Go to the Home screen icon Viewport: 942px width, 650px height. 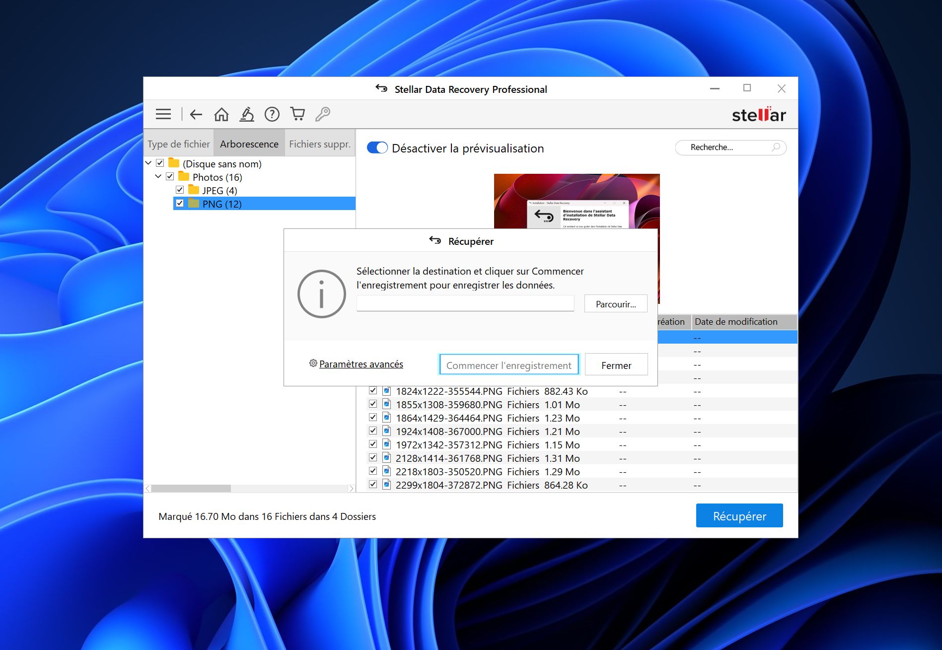coord(221,114)
